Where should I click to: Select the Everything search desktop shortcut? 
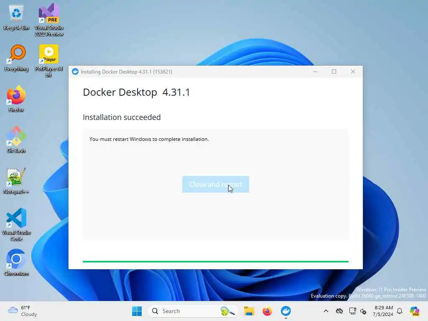click(x=16, y=58)
